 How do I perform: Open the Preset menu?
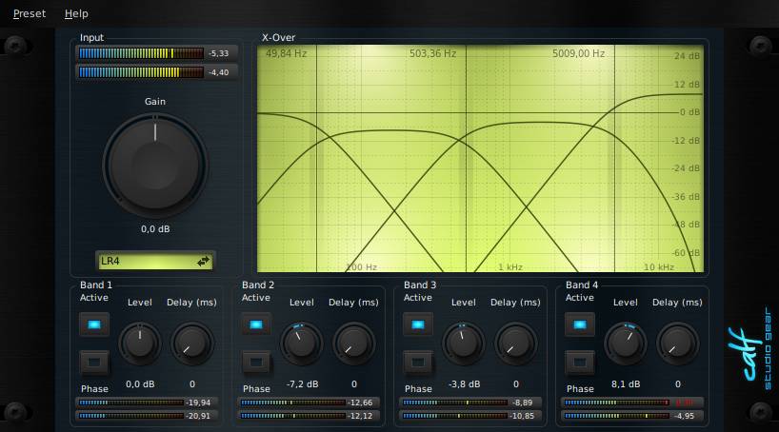[30, 14]
